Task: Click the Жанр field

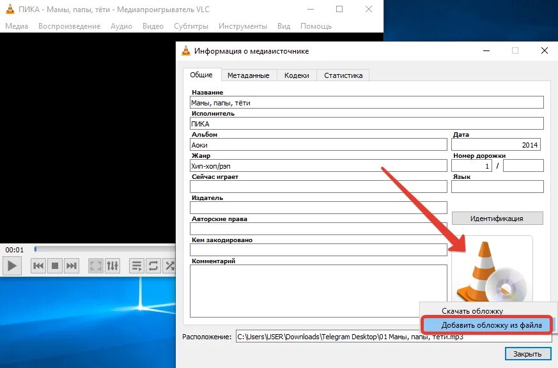Action: click(318, 165)
